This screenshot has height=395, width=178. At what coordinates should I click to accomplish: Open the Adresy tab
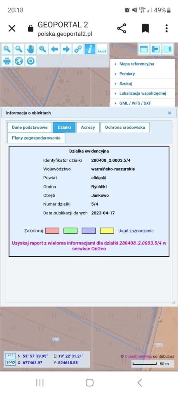click(88, 128)
